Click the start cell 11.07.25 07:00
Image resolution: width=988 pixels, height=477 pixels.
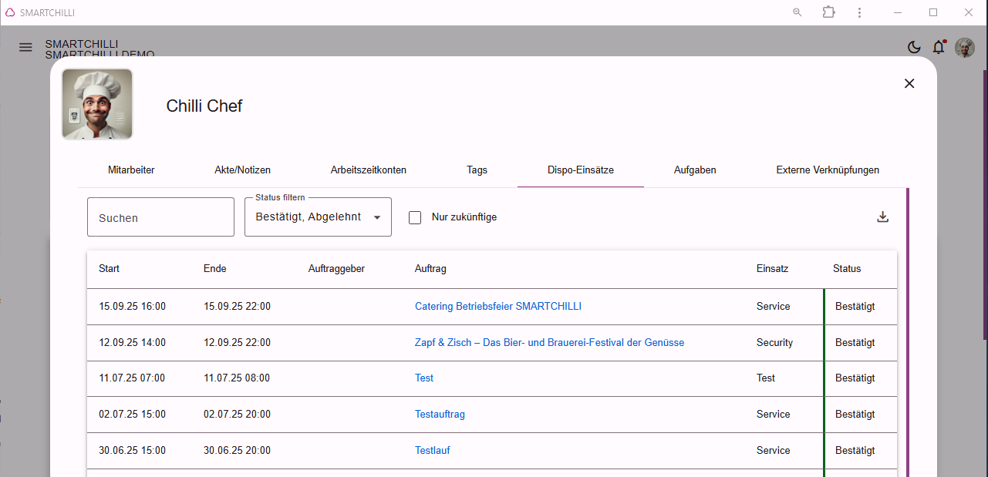click(132, 378)
